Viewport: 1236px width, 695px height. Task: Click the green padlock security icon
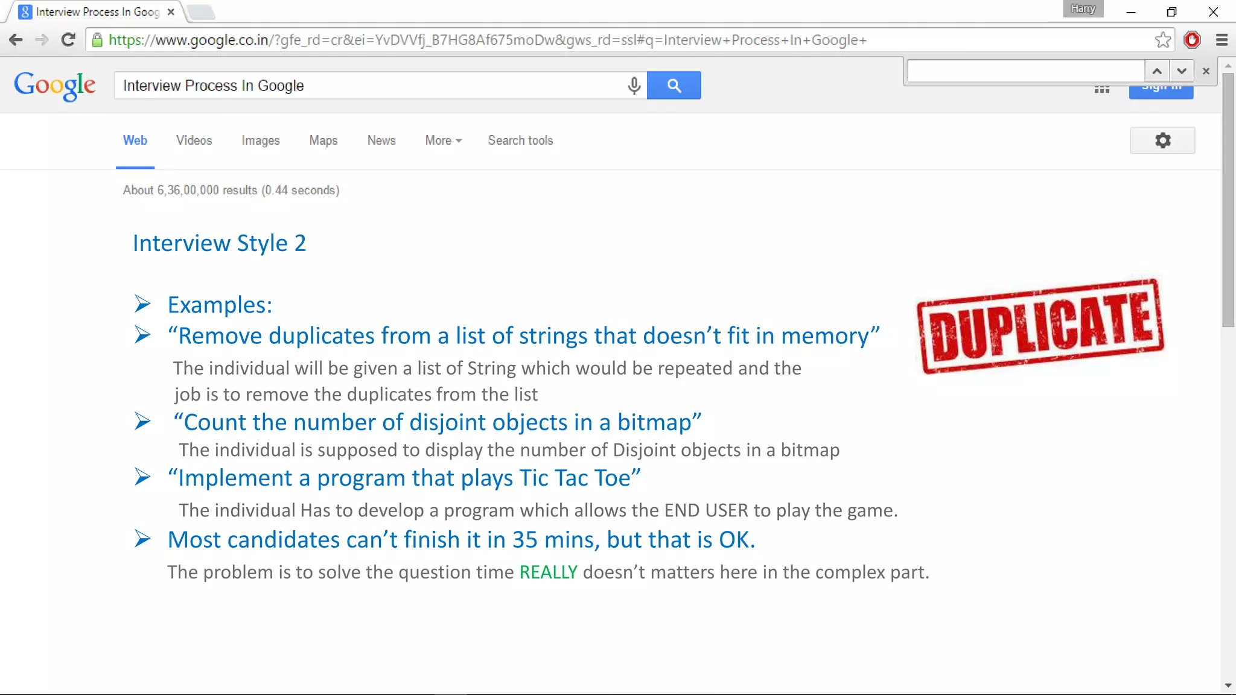click(97, 40)
